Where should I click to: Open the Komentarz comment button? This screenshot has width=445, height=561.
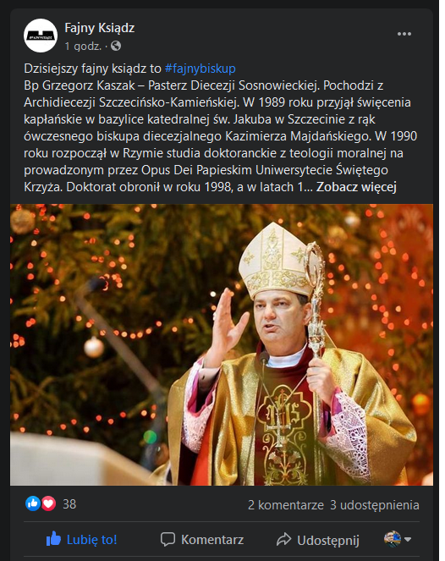[x=202, y=539]
